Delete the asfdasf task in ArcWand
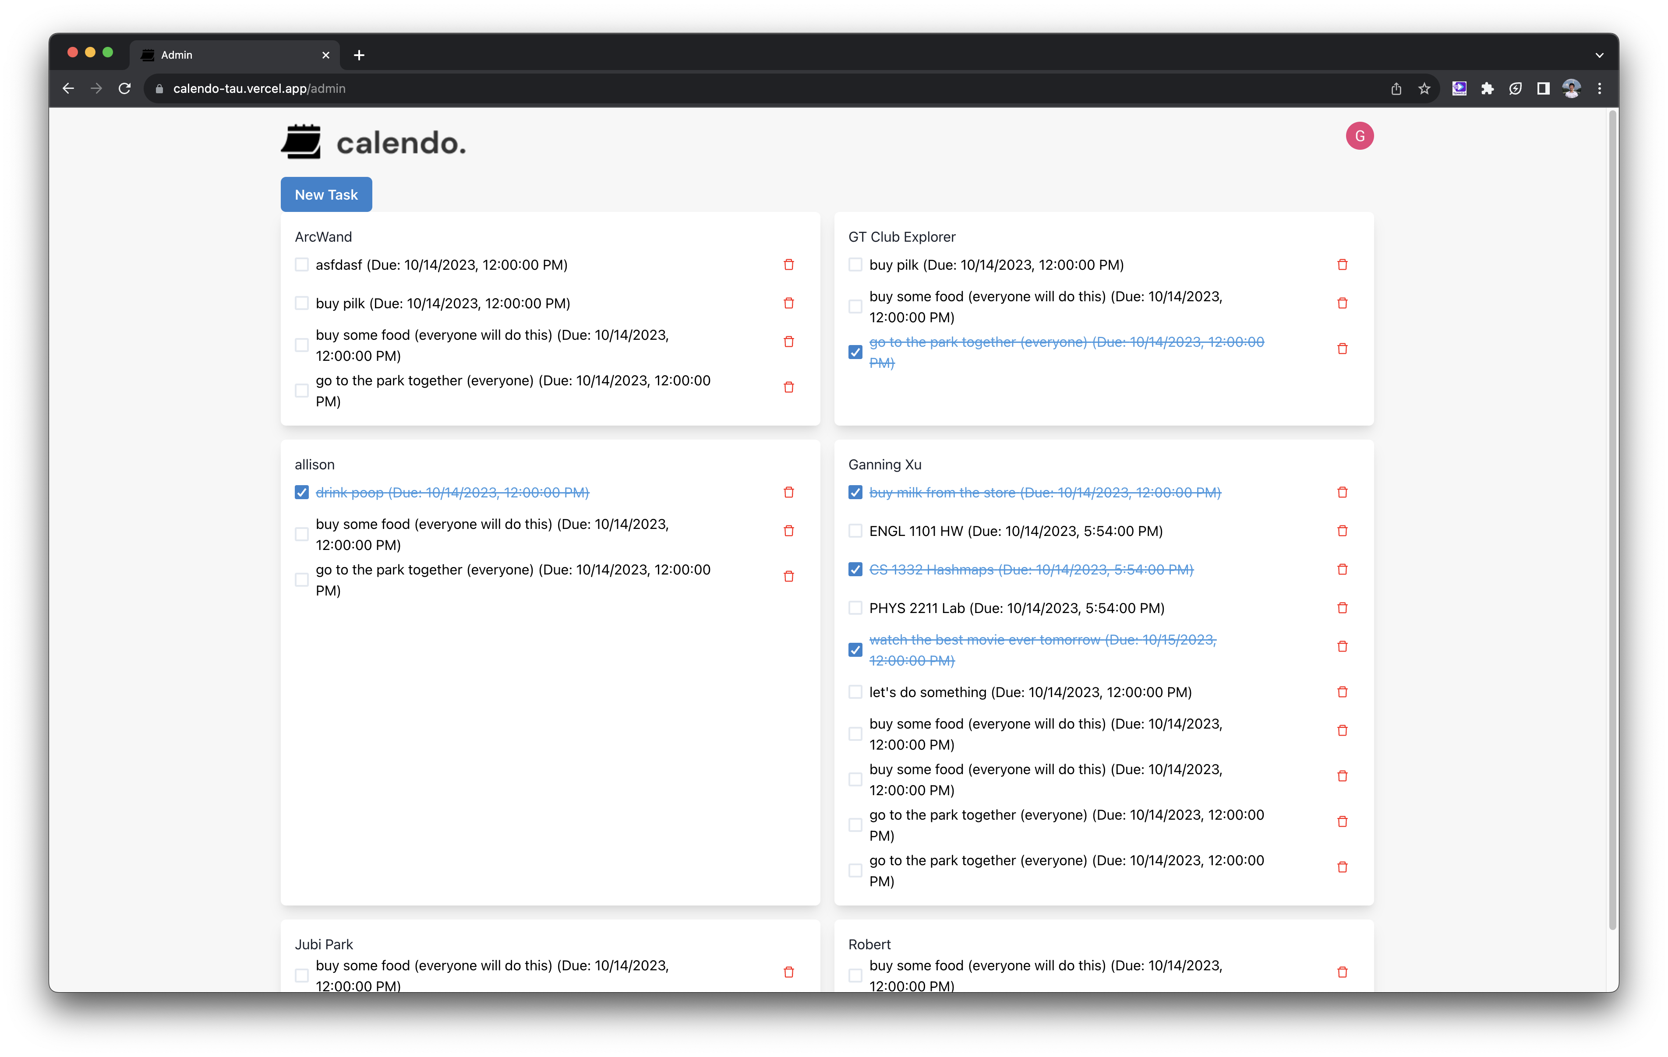 click(788, 264)
